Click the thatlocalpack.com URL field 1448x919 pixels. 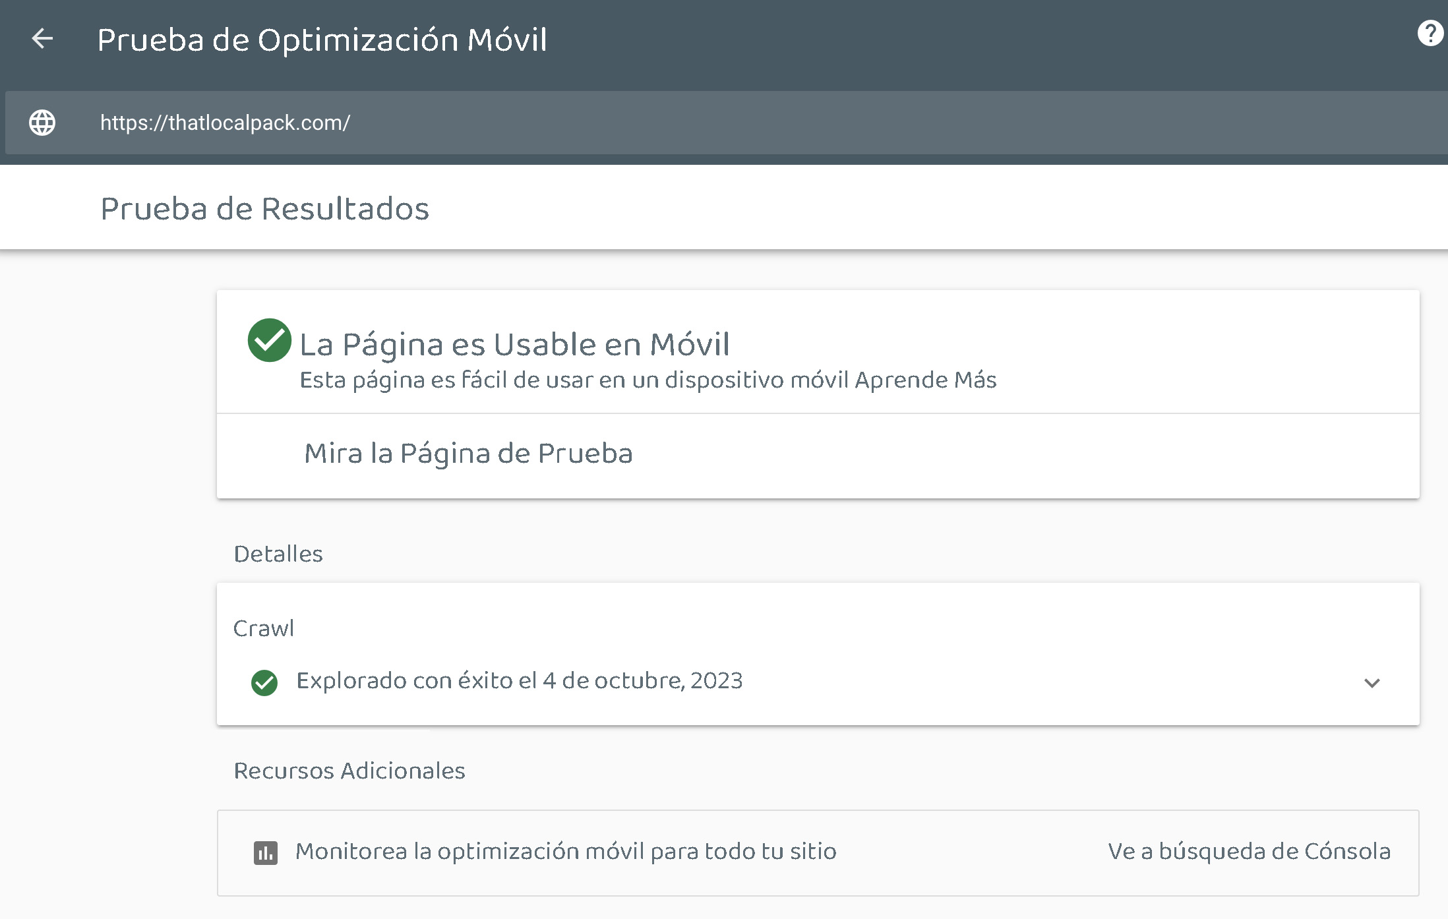pos(225,123)
